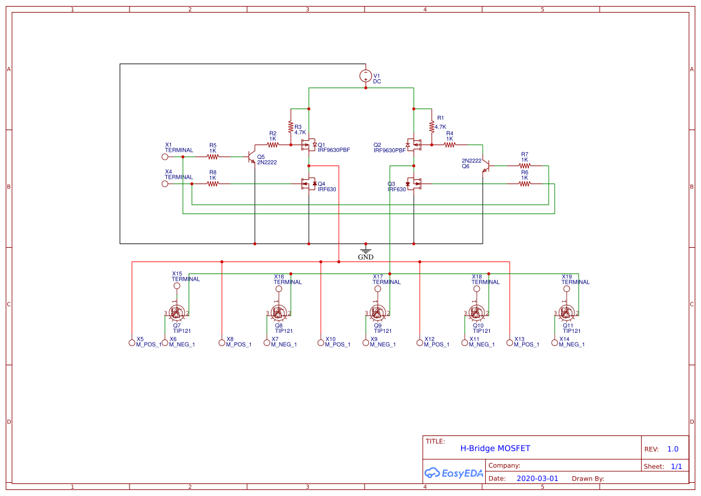Viewport: 701px width, 496px height.
Task: Click the title text 'H-Bridge MOSFET'
Action: (x=495, y=448)
